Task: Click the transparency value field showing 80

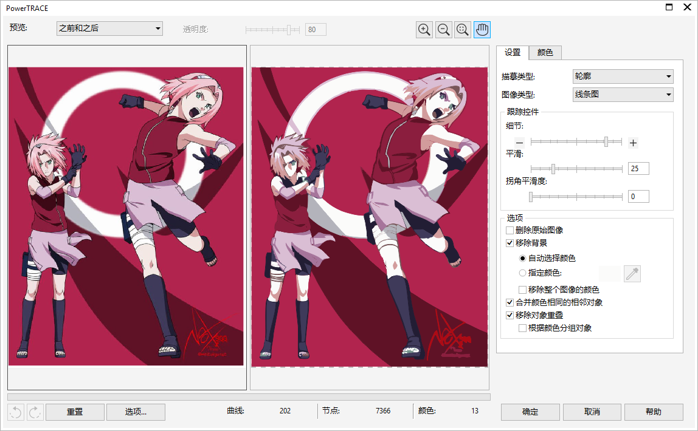Action: click(316, 30)
